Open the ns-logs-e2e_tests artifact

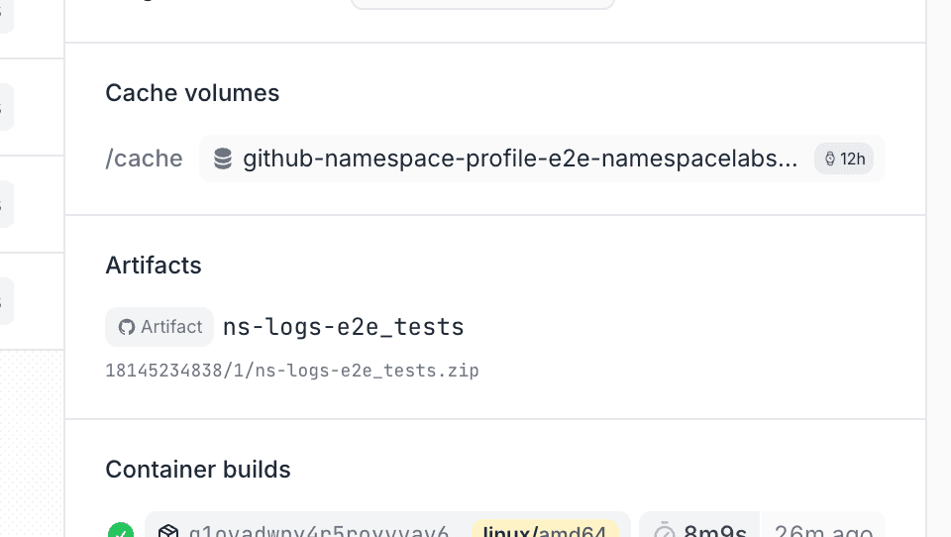click(x=343, y=327)
